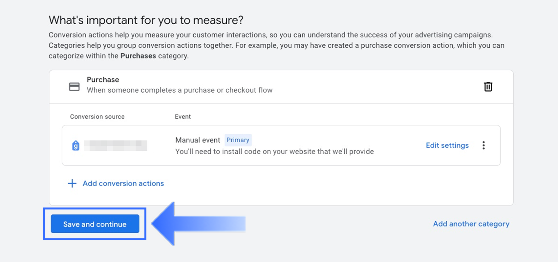Delete the Purchase category with trash icon
This screenshot has height=262, width=558.
point(488,87)
